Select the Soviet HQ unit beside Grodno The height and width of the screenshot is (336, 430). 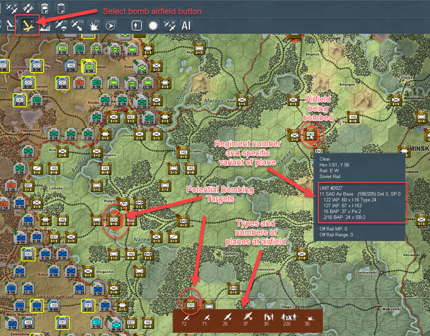[x=183, y=152]
